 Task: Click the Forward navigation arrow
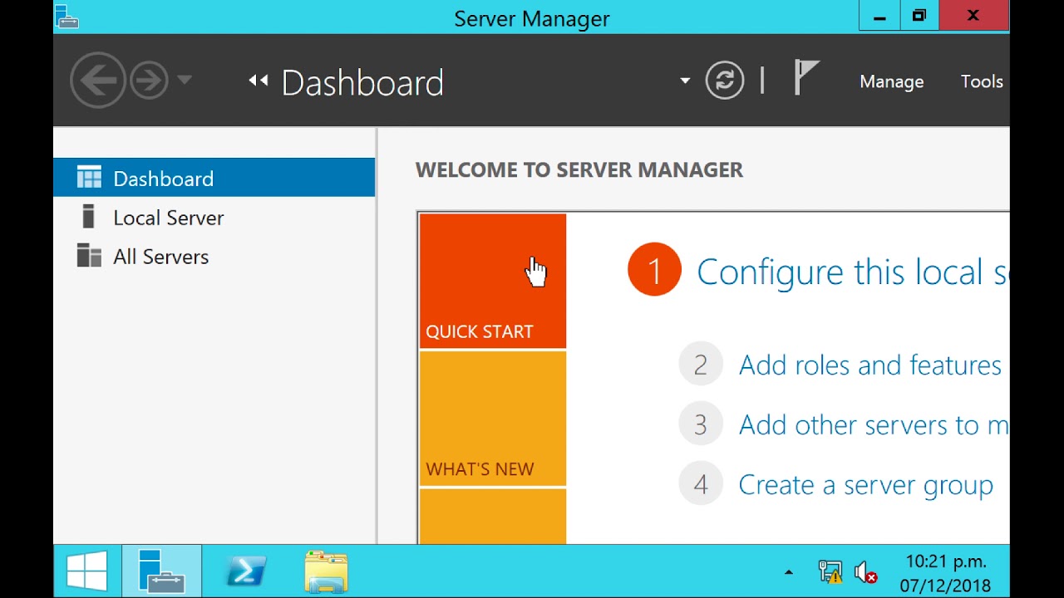click(x=150, y=81)
